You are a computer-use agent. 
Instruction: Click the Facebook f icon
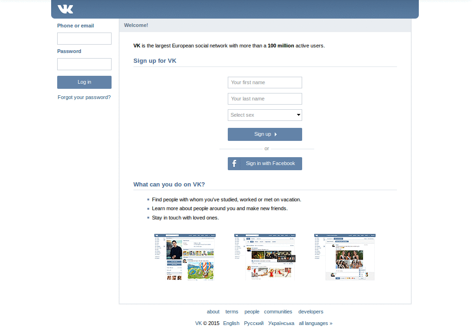pyautogui.click(x=234, y=164)
